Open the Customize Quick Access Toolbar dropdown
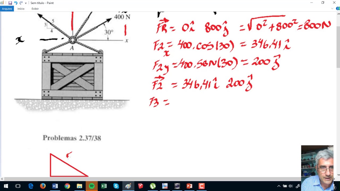 click(26, 3)
